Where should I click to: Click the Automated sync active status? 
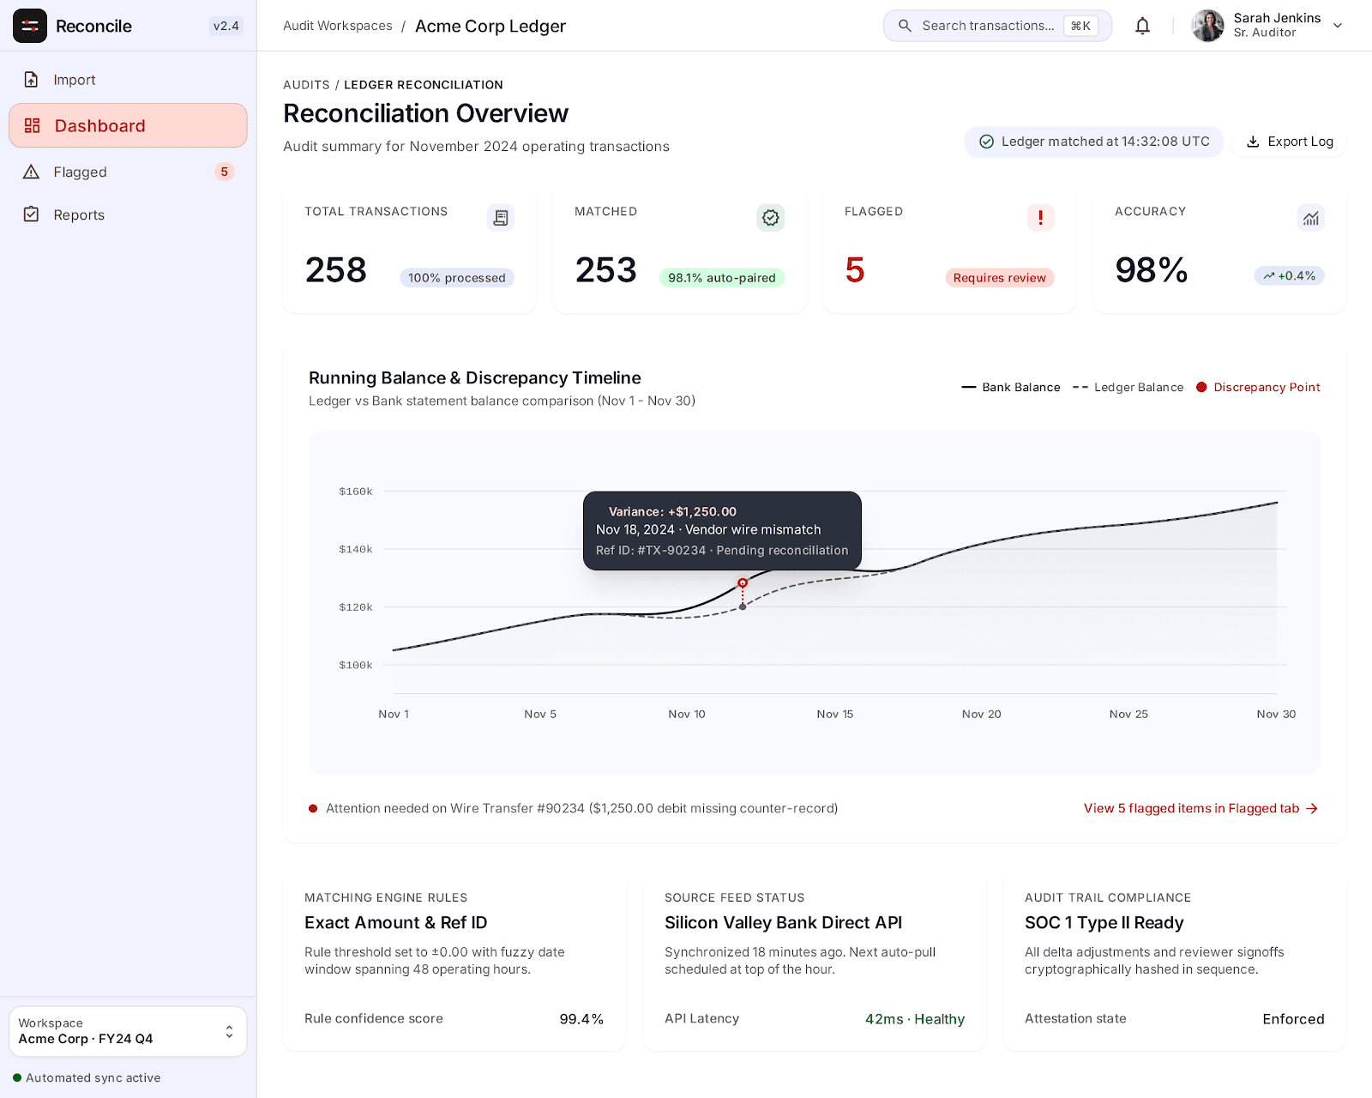click(x=87, y=1077)
